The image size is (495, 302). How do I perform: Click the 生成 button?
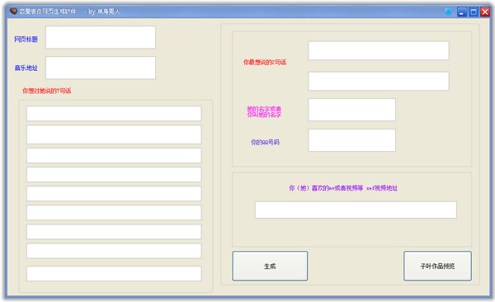point(270,266)
